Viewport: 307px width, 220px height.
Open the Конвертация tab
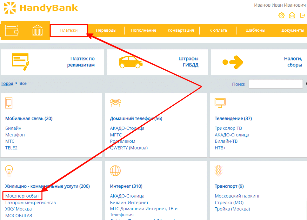pos(181,30)
